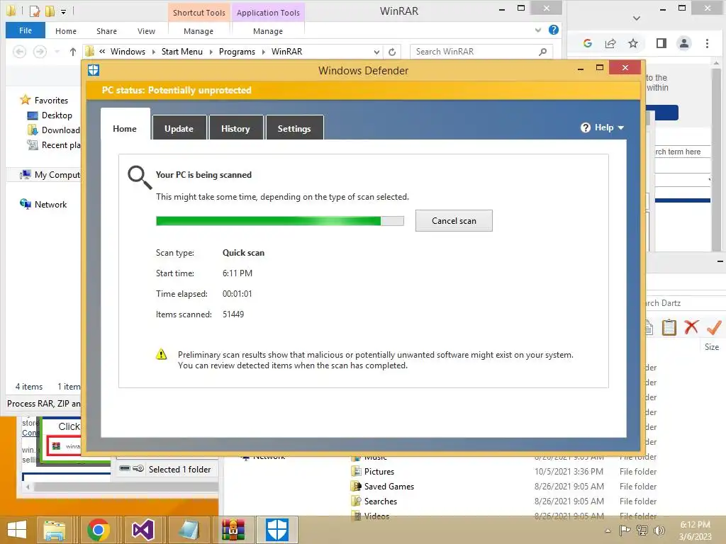Click the magnifying glass scan icon
Image resolution: width=726 pixels, height=544 pixels.
pyautogui.click(x=140, y=178)
